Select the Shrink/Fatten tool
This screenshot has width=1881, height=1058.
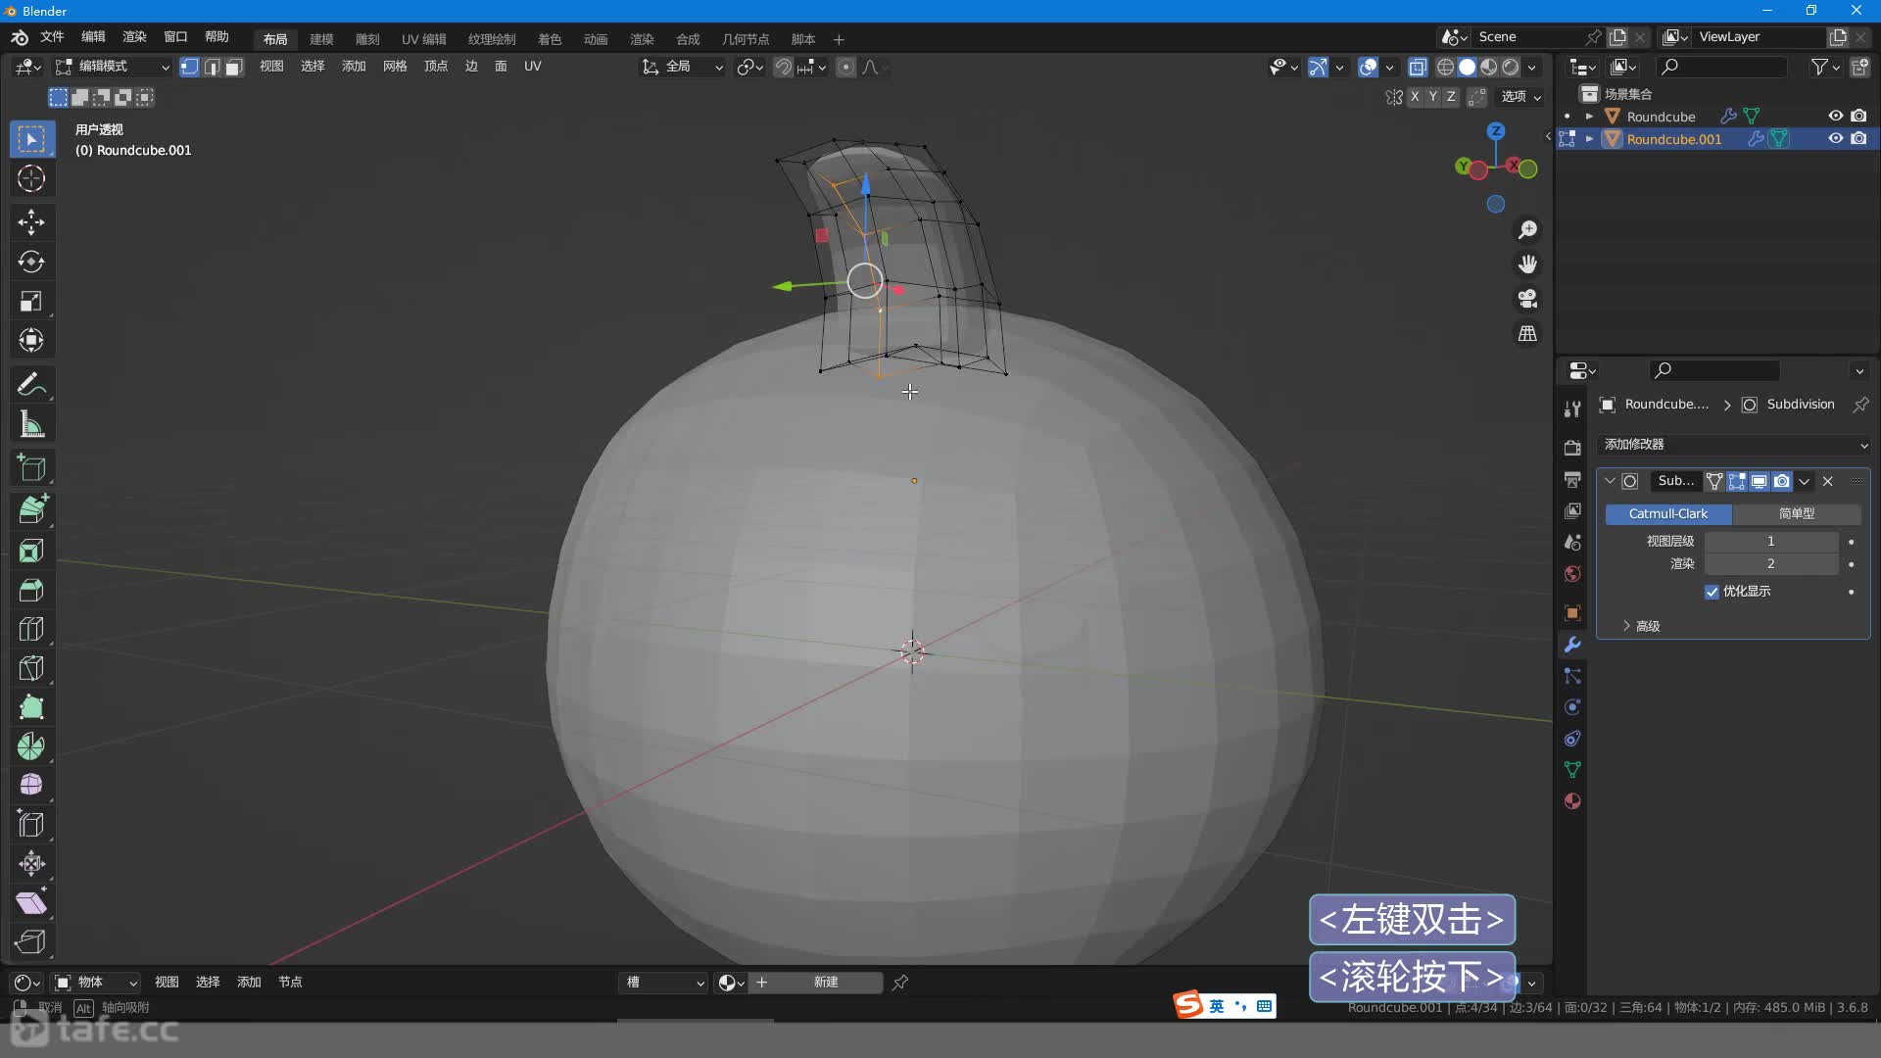[x=31, y=863]
